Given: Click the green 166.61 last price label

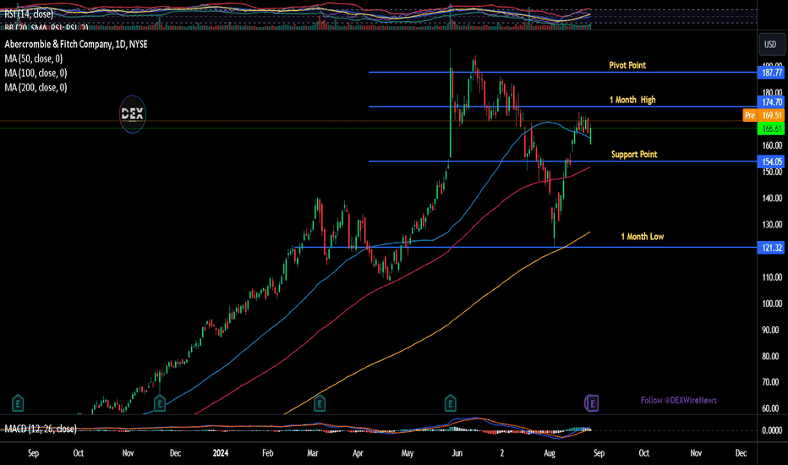Looking at the screenshot, I should [771, 129].
